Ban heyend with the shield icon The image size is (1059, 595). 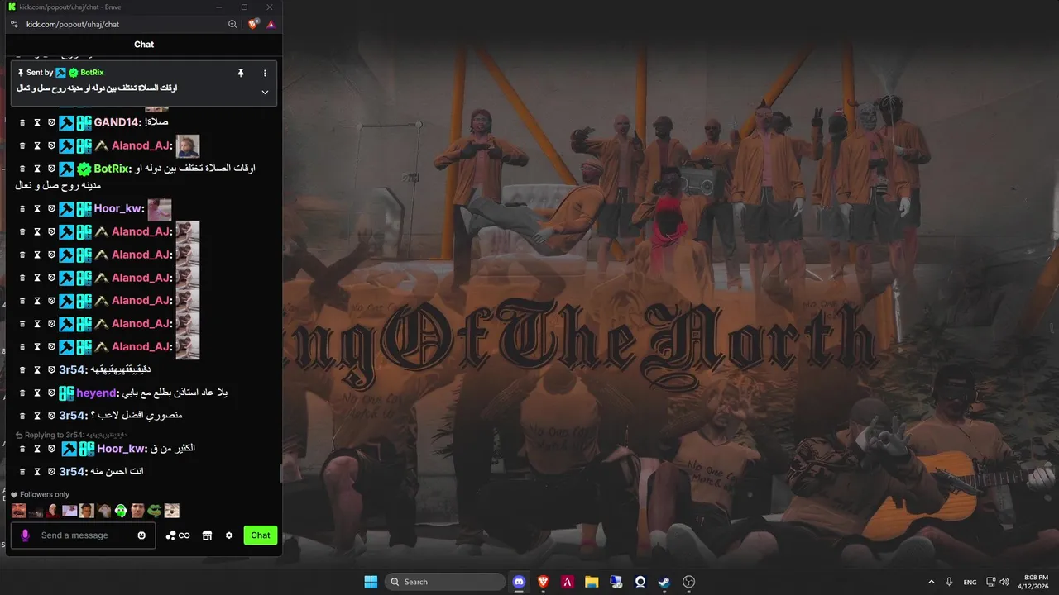point(51,393)
